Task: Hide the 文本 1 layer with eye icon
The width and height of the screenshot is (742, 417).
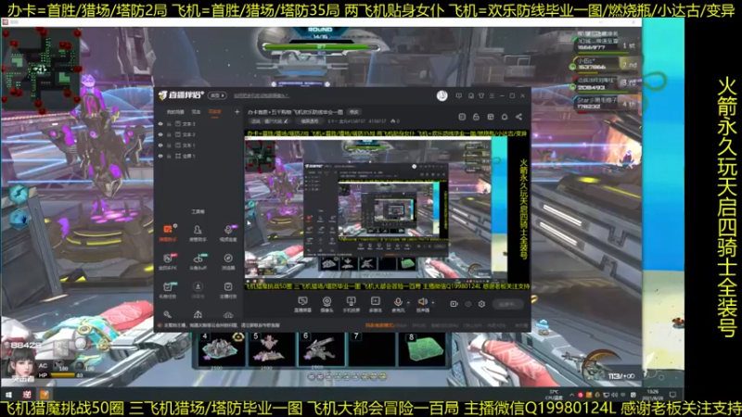Action: (x=160, y=145)
